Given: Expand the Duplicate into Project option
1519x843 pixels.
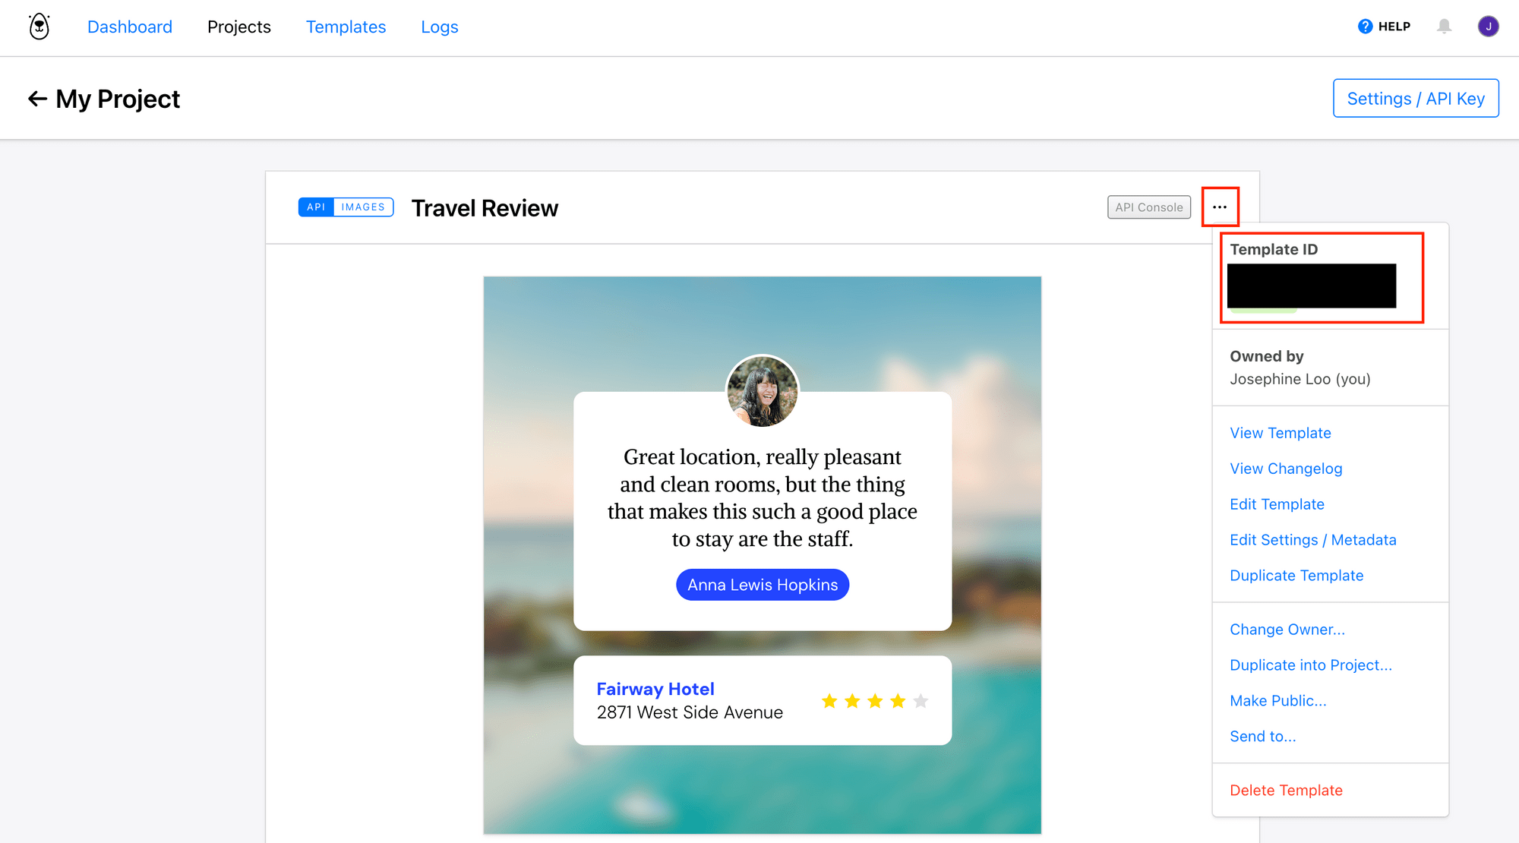Looking at the screenshot, I should click(x=1312, y=665).
